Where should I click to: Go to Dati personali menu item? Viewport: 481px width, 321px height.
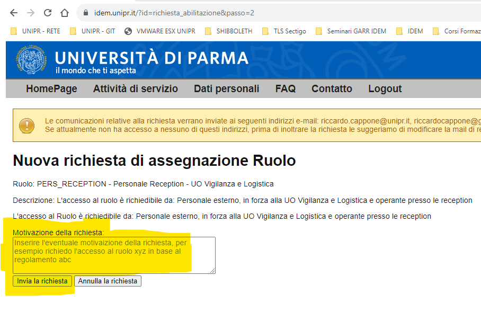pos(226,89)
